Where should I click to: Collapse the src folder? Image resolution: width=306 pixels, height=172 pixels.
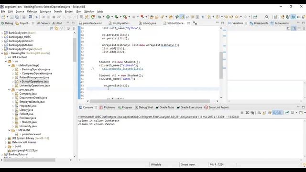(x=6, y=61)
